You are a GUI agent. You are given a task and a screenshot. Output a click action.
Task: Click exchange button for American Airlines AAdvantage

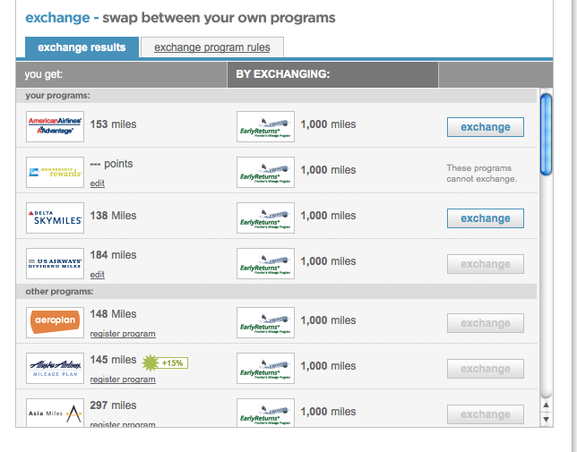(486, 127)
